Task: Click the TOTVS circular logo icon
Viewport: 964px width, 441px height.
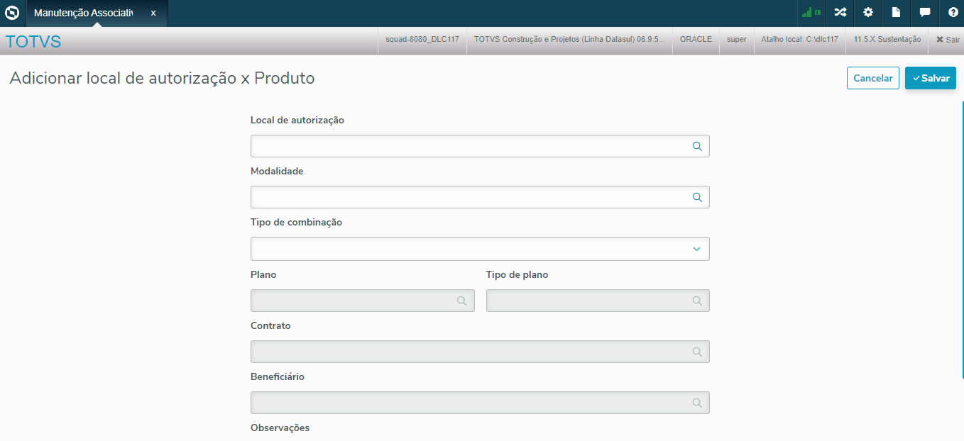Action: pos(12,13)
